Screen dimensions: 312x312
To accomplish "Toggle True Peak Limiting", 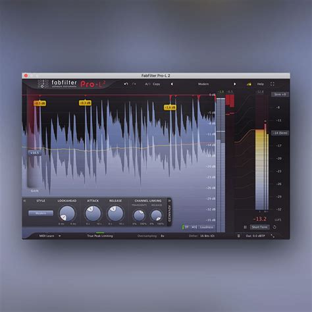I will click(100, 236).
